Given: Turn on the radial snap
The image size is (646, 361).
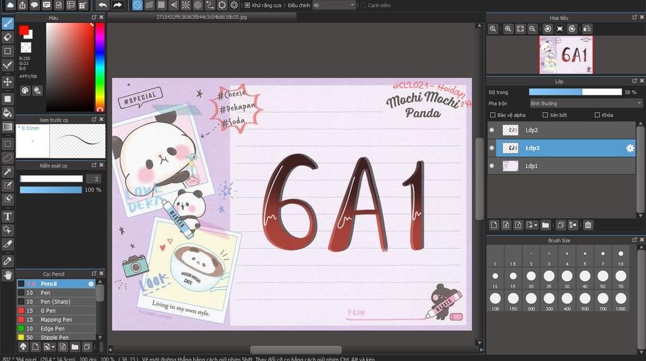Looking at the screenshot, I should (186, 5).
